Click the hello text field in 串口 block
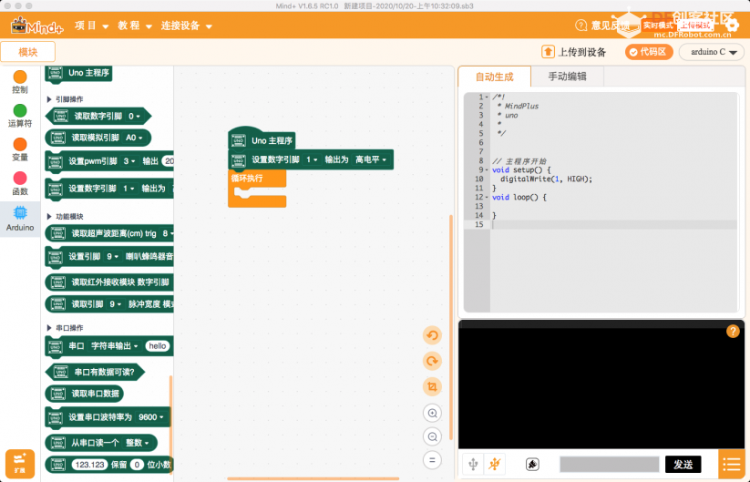Image resolution: width=750 pixels, height=482 pixels. [158, 345]
